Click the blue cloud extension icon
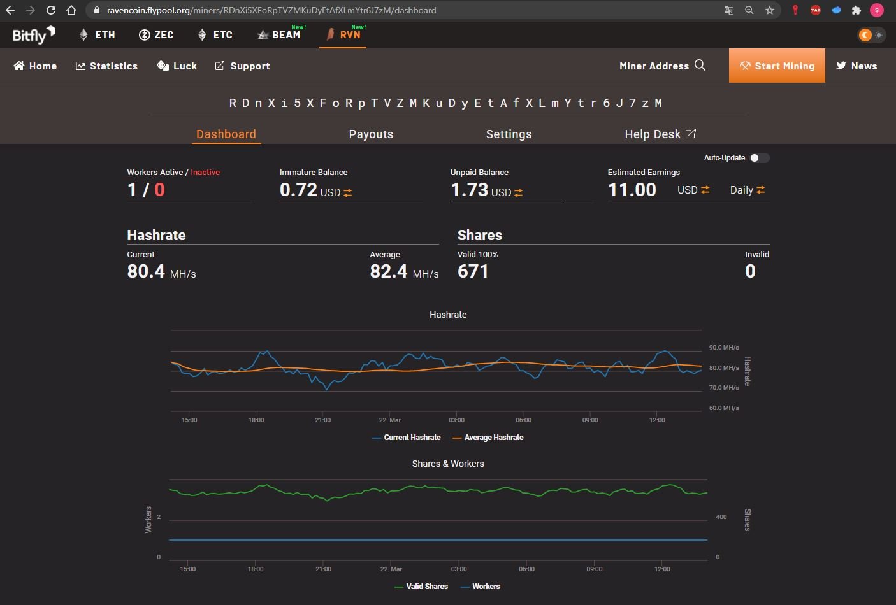 [x=836, y=10]
